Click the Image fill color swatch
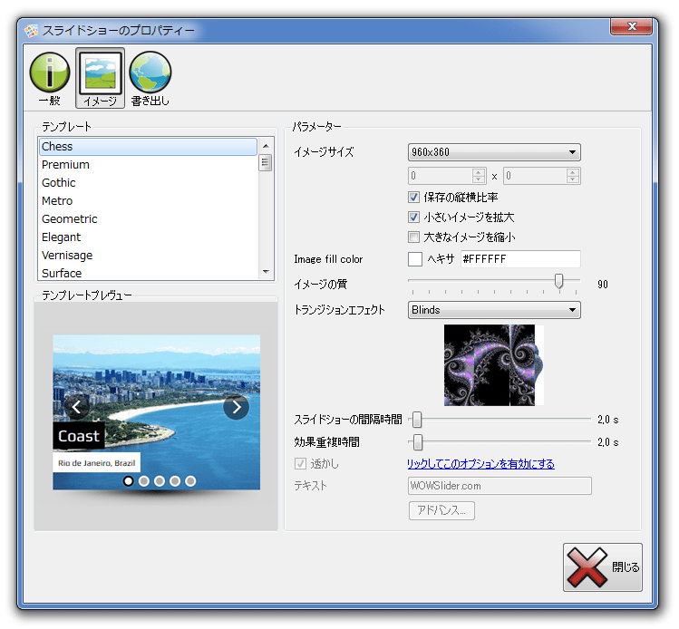This screenshot has width=679, height=629. (x=415, y=259)
